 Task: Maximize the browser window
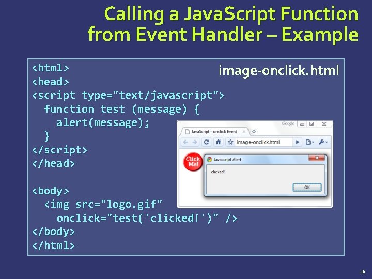click(312, 124)
